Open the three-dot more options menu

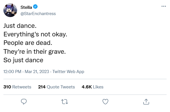tap(164, 6)
